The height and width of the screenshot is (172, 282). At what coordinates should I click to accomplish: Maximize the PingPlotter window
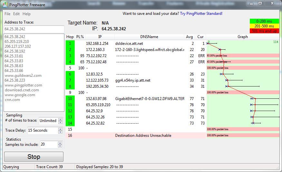260,4
